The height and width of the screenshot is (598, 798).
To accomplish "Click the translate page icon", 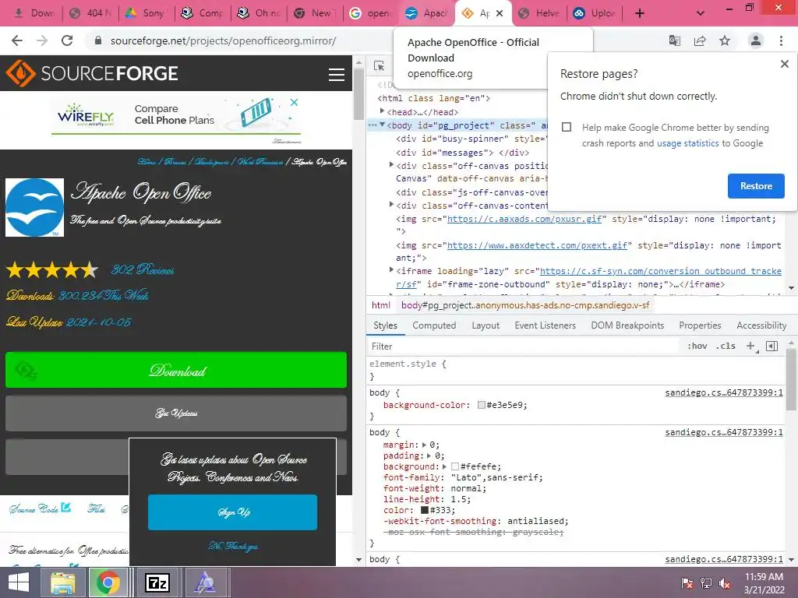I will point(674,40).
